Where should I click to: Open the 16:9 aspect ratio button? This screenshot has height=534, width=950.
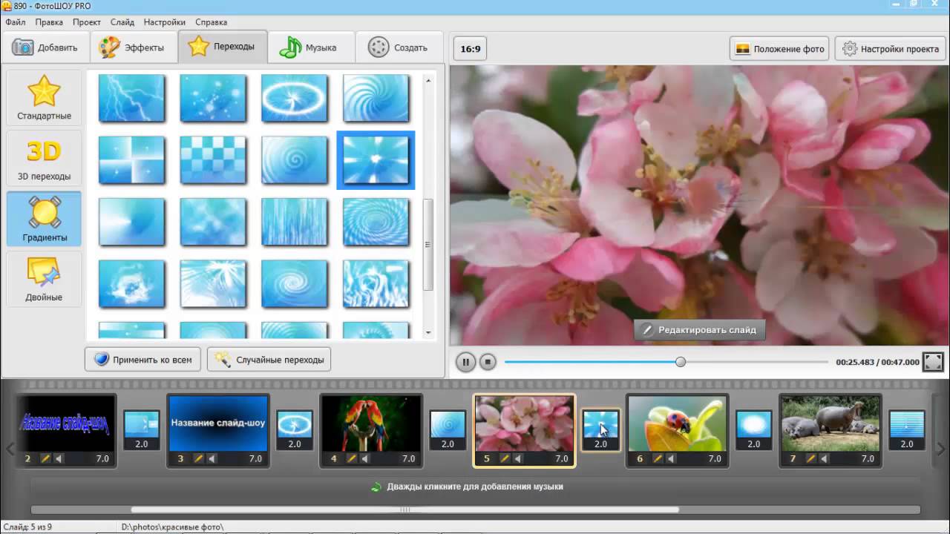point(471,49)
